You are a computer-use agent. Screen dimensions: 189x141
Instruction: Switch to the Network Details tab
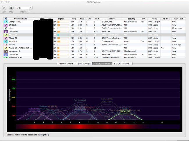66,63
